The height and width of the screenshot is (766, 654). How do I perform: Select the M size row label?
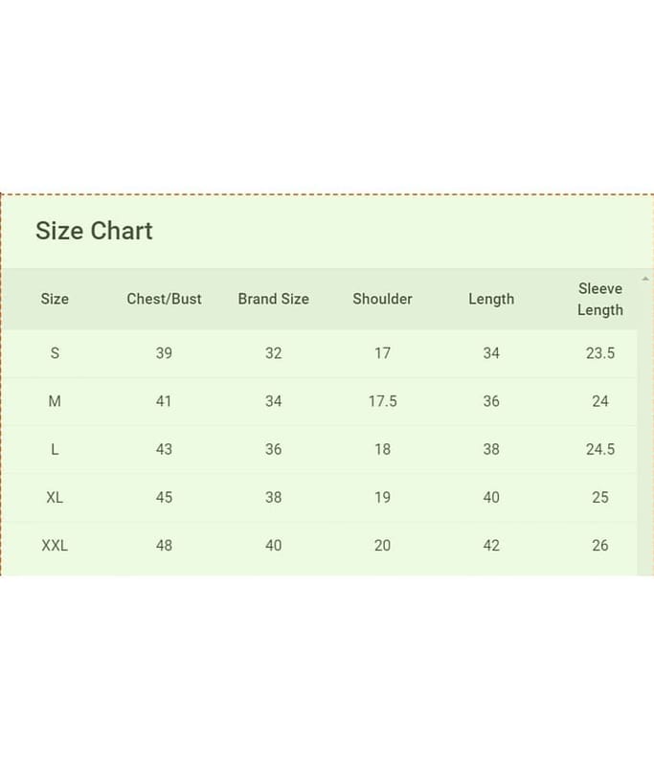55,401
